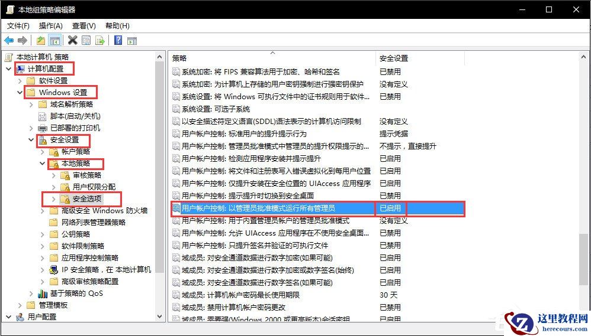The width and height of the screenshot is (591, 336).
Task: Select policy 用户帐户控制: 提示提升时切换到安全桌面
Action: point(248,196)
